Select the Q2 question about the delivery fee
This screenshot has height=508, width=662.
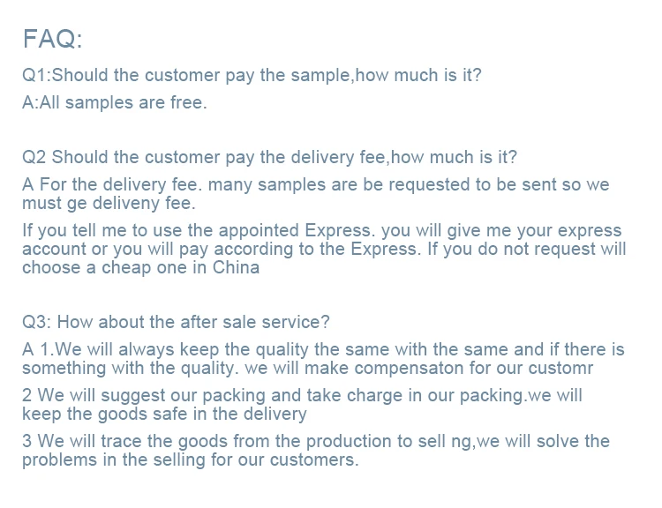[x=269, y=158]
